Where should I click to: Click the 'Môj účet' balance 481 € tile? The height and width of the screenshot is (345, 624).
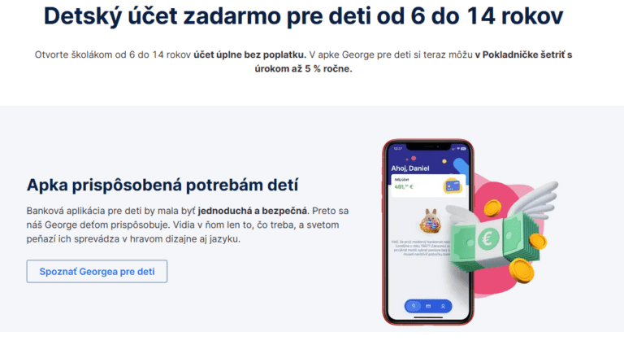pos(428,186)
